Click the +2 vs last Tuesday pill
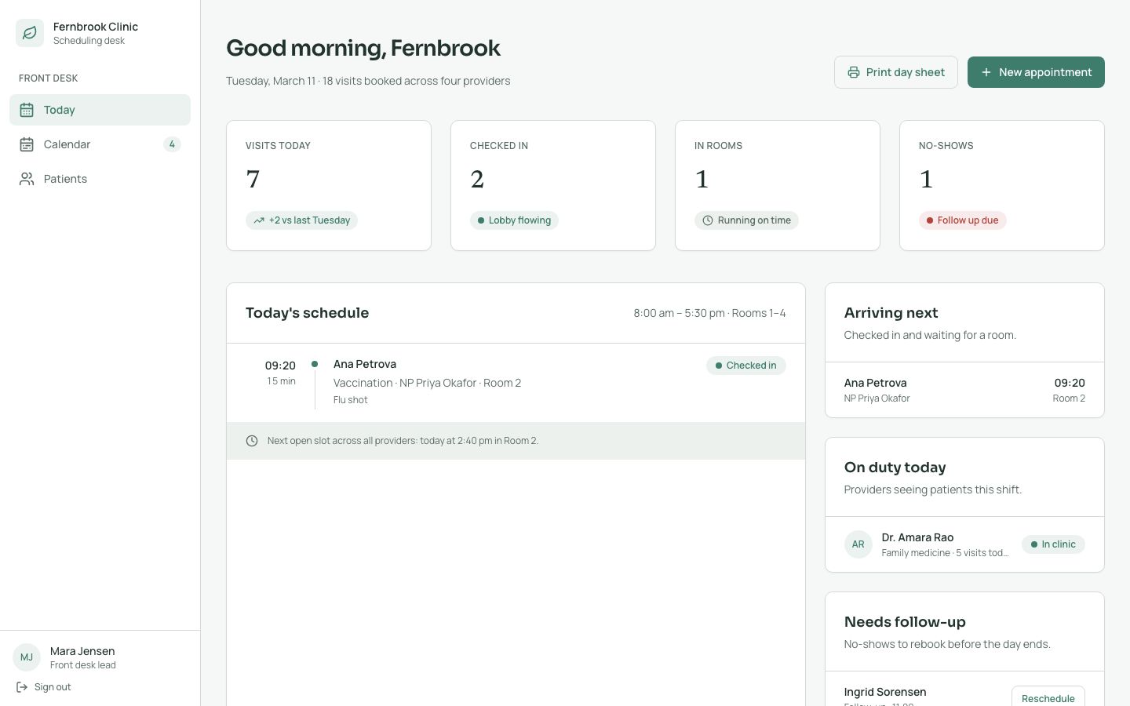The image size is (1130, 706). pos(301,220)
